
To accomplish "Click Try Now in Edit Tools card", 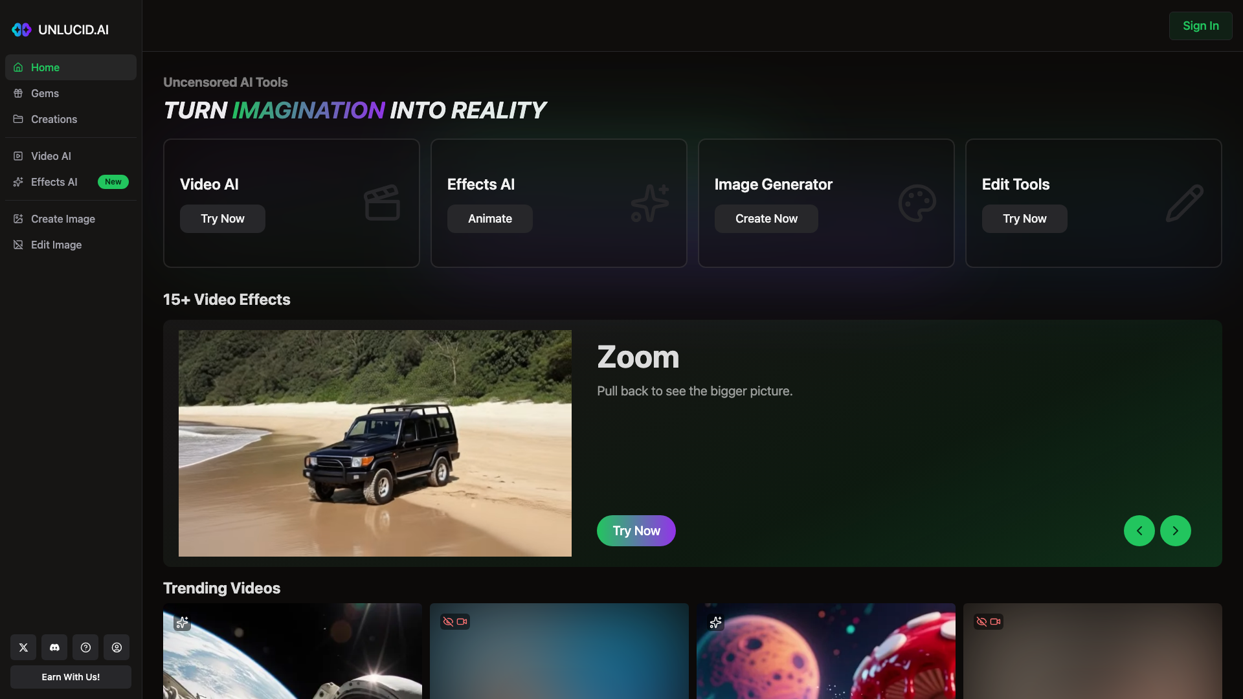I will [1025, 219].
